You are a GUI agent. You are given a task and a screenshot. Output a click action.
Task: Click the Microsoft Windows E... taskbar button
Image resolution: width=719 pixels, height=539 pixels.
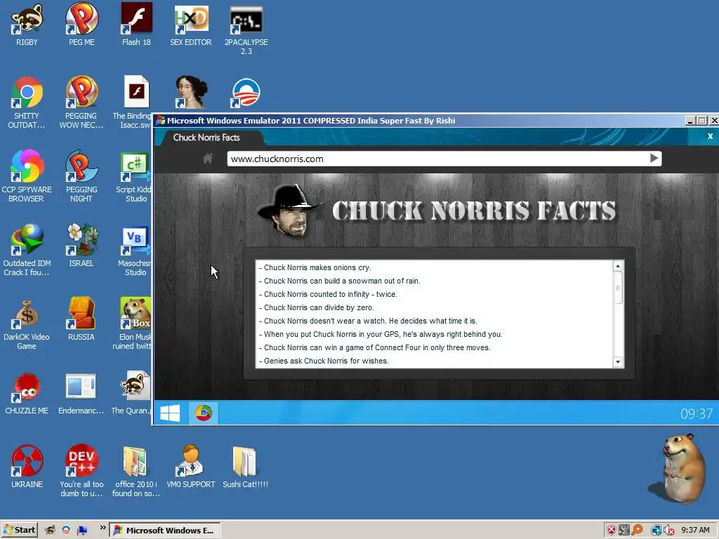[x=165, y=530]
